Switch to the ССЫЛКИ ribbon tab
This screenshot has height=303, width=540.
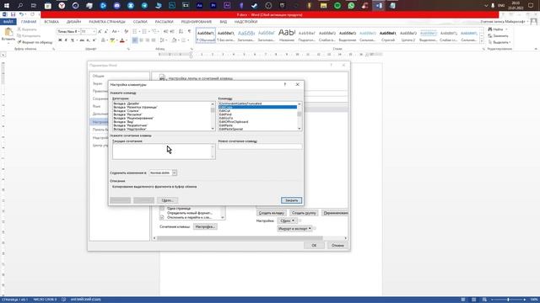140,22
